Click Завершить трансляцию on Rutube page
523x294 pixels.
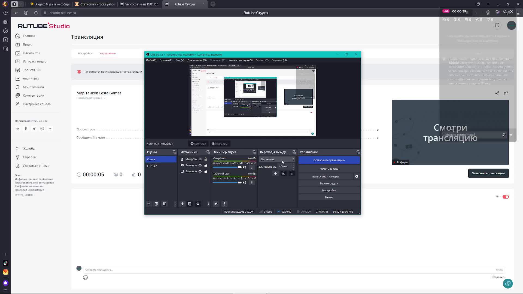[488, 173]
